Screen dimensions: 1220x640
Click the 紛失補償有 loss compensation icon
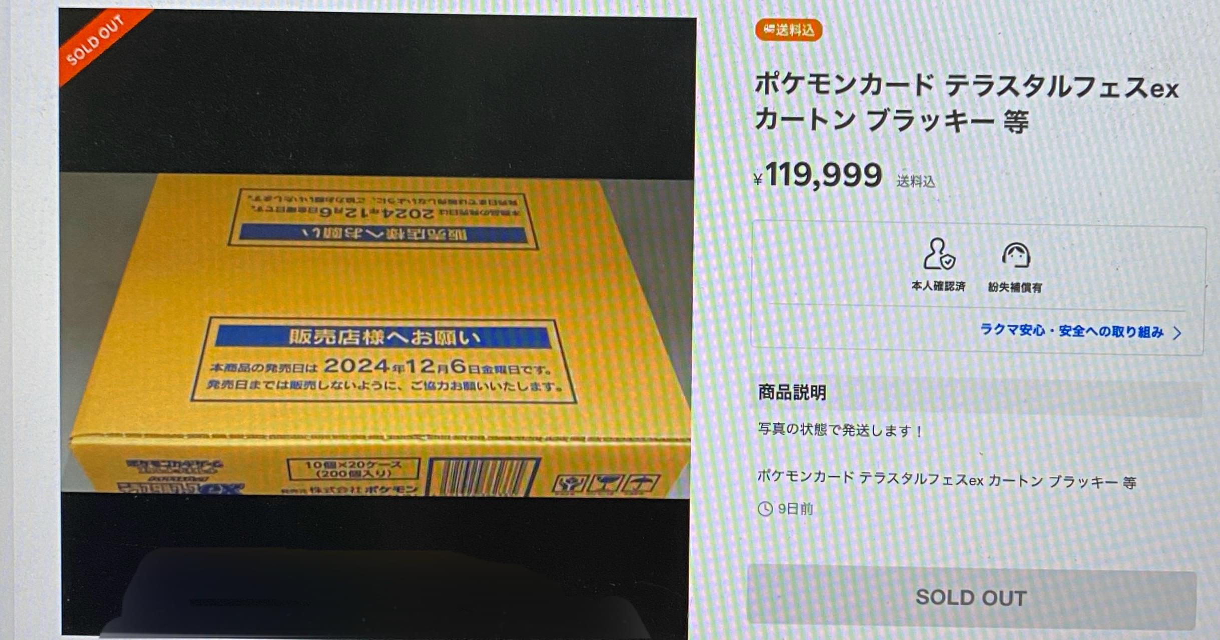tap(1015, 255)
